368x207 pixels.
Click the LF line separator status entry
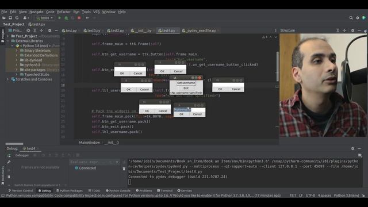(301, 195)
